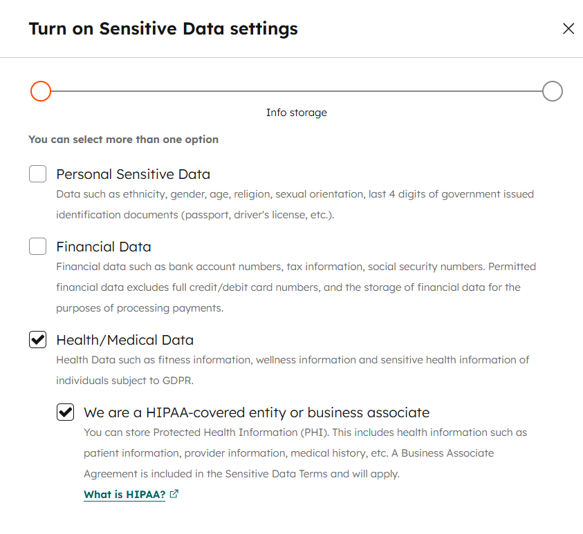583x534 pixels.
Task: Click the gray final step circle
Action: 552,91
